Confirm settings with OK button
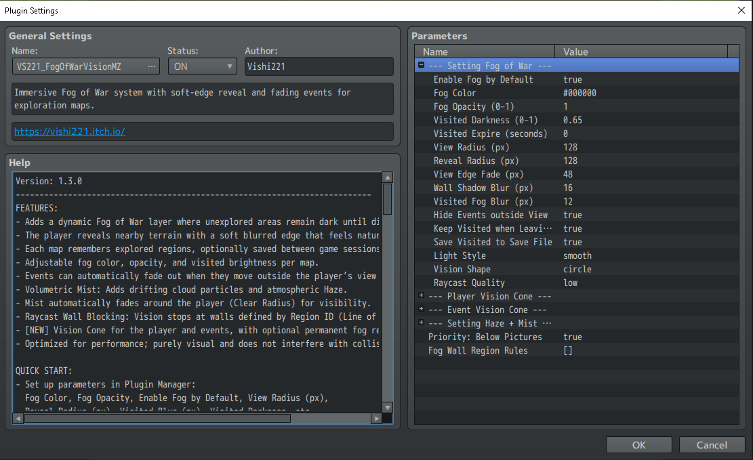 click(x=638, y=444)
